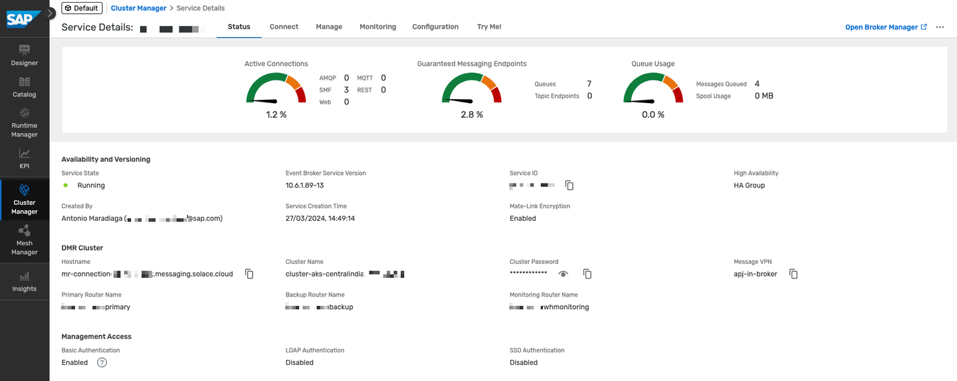Copy the Hostname value
Image resolution: width=957 pixels, height=381 pixels.
tap(249, 274)
